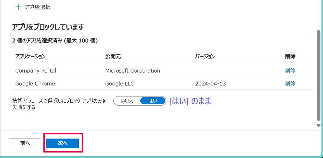Open the アプリを選択 link
Screen dimensions: 323x158
38,7
